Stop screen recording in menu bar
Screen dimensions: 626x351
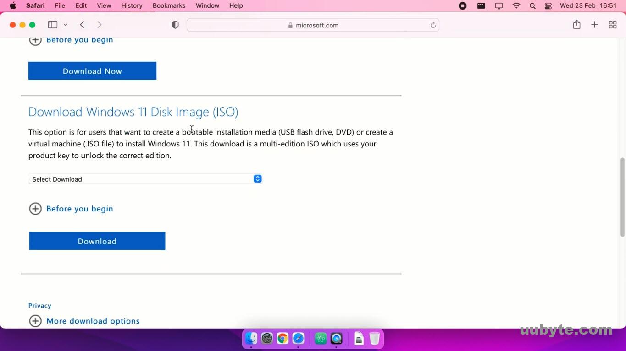463,5
